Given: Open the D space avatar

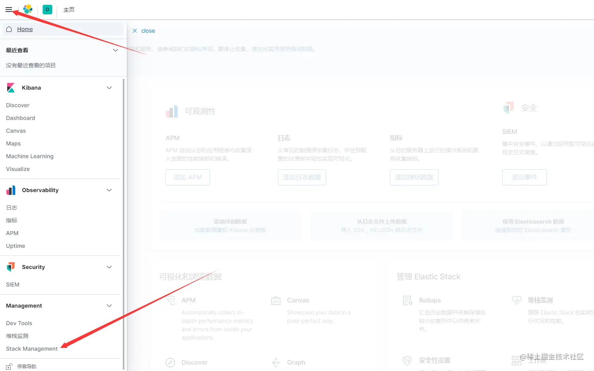Looking at the screenshot, I should 47,10.
